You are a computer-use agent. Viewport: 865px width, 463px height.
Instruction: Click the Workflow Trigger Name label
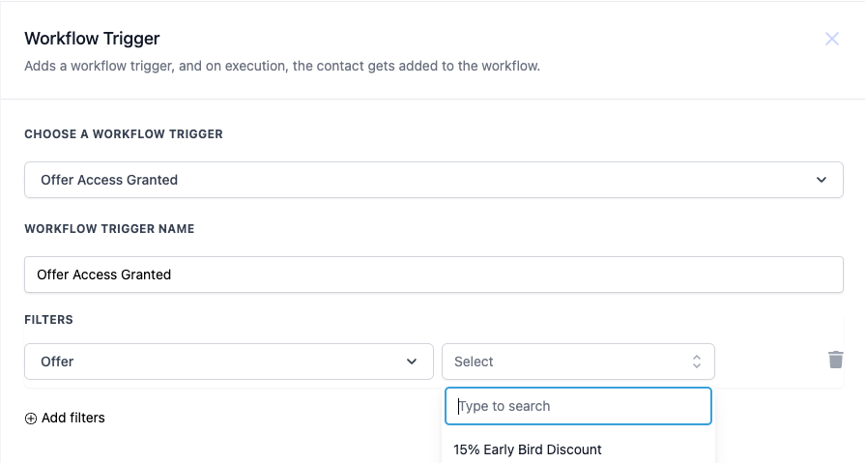109,229
